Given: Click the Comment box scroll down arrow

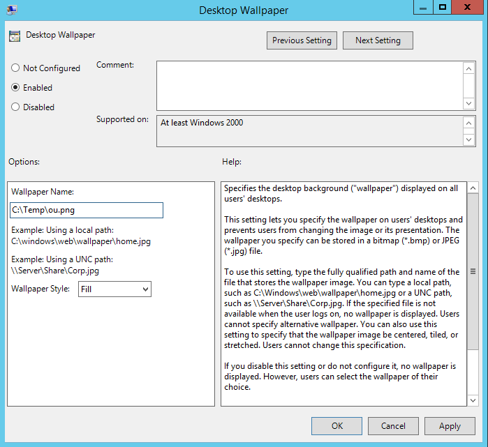Looking at the screenshot, I should point(468,103).
